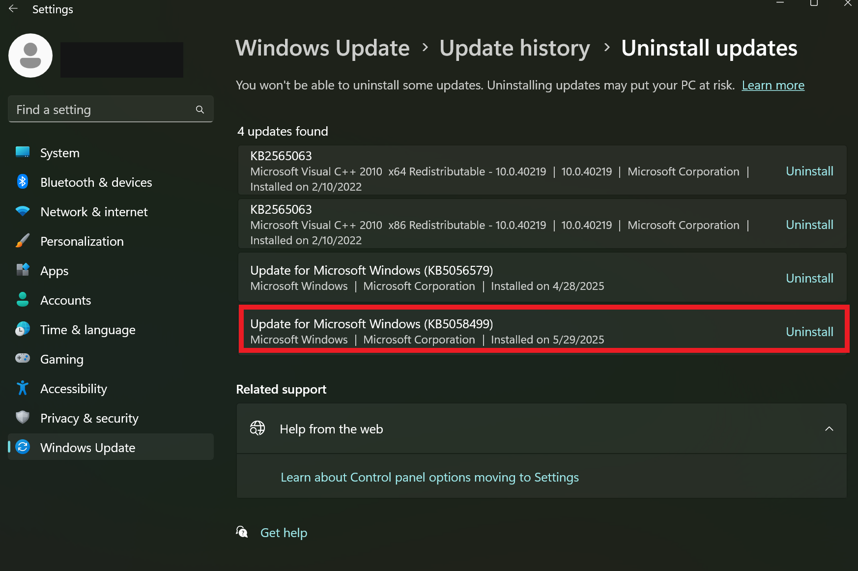858x571 pixels.
Task: Open Accessibility settings
Action: point(73,389)
